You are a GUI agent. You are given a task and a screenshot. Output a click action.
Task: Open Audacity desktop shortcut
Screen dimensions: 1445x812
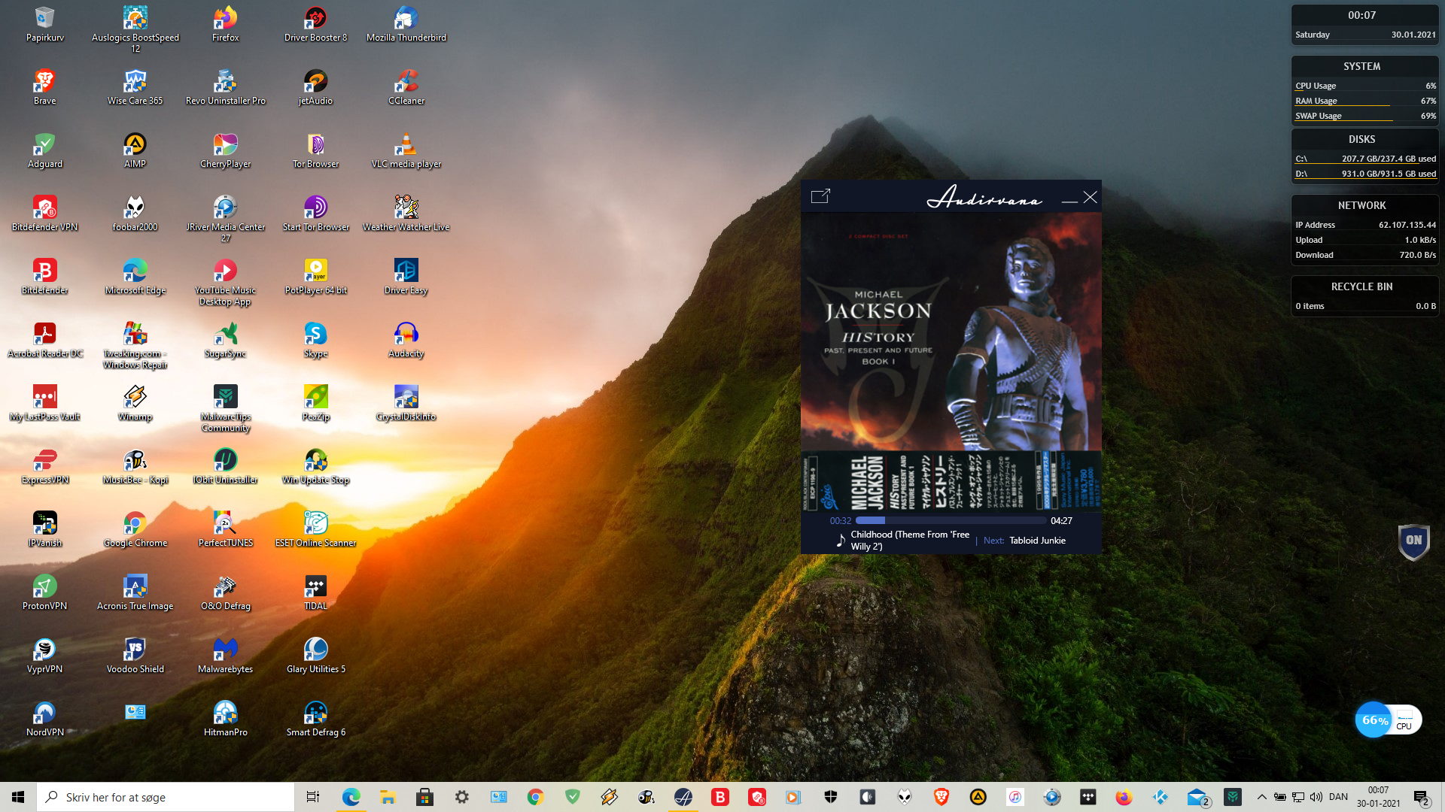click(x=406, y=334)
